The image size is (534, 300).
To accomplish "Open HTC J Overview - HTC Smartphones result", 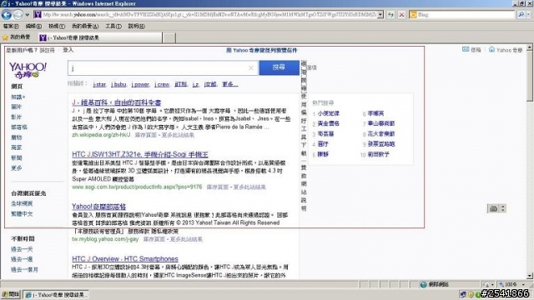I will (125, 258).
